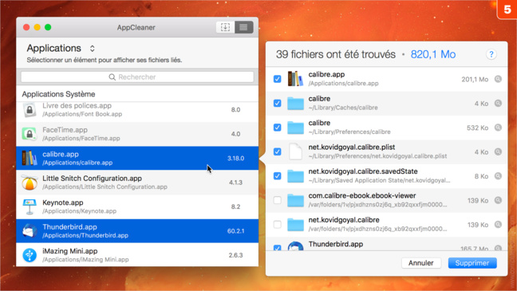The width and height of the screenshot is (517, 291).
Task: Reveal net.kovidgoyal.calibre folder with magnifier
Action: [498, 225]
